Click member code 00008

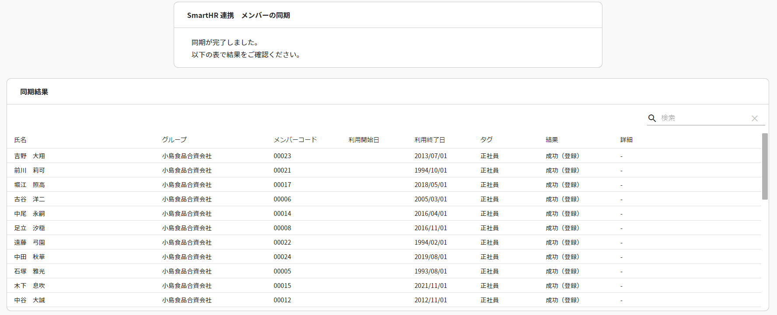click(282, 228)
